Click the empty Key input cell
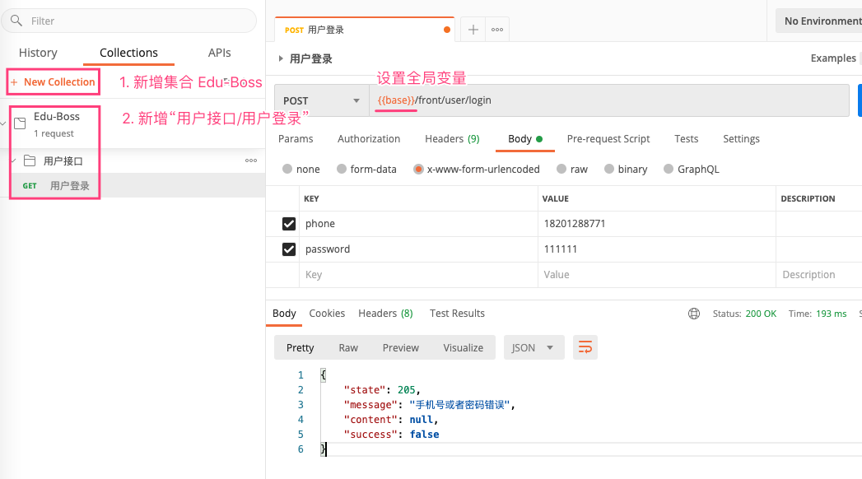 click(418, 275)
